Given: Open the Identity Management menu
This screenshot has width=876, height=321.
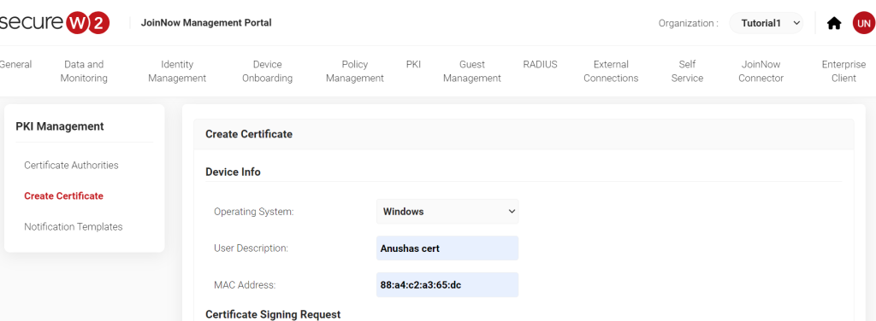Looking at the screenshot, I should pos(177,72).
